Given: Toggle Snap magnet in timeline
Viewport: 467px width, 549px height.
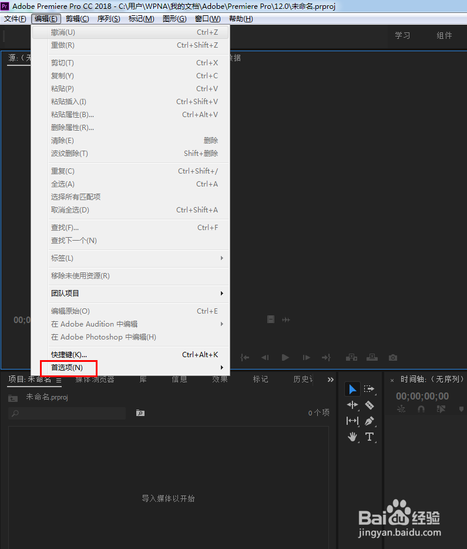Looking at the screenshot, I should coord(421,409).
